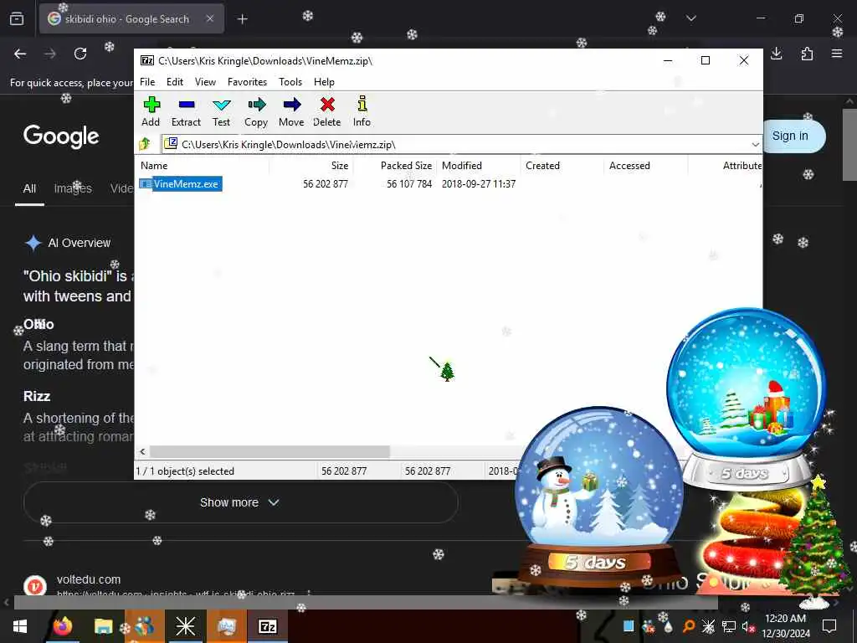Viewport: 857px width, 643px height.
Task: Click the browser page horizontal scrollbar
Action: 365,603
